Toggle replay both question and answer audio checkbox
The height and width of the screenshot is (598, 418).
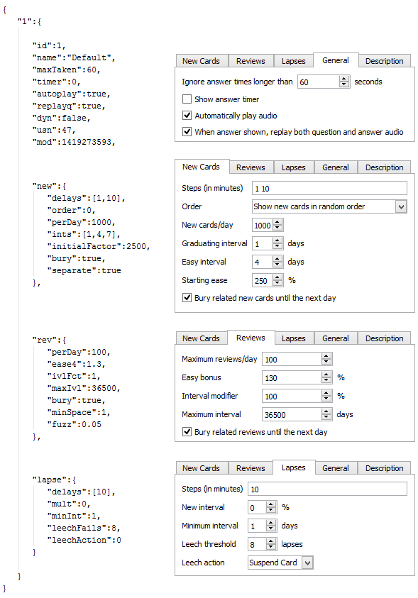click(x=187, y=131)
